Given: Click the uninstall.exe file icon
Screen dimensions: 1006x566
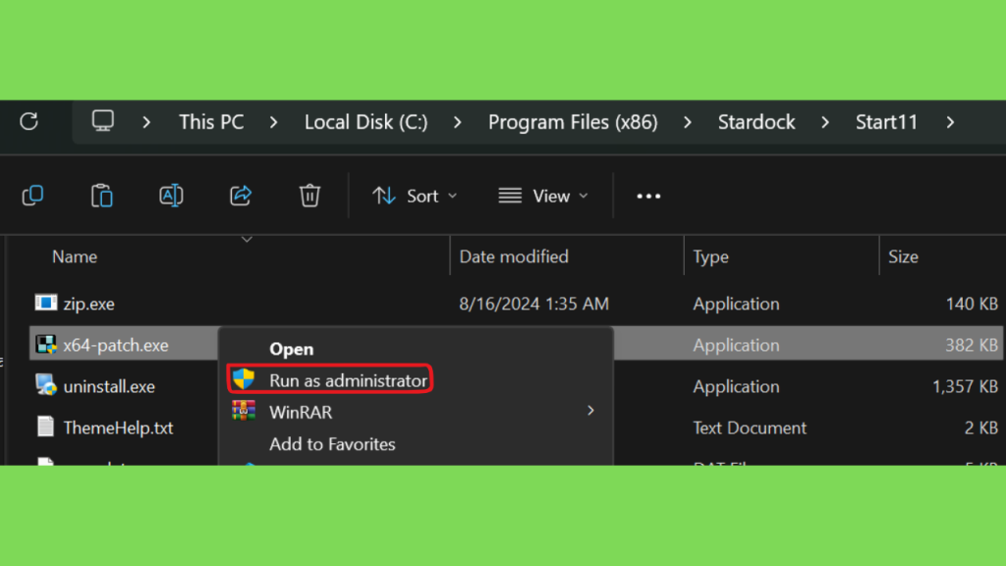Looking at the screenshot, I should pyautogui.click(x=45, y=385).
